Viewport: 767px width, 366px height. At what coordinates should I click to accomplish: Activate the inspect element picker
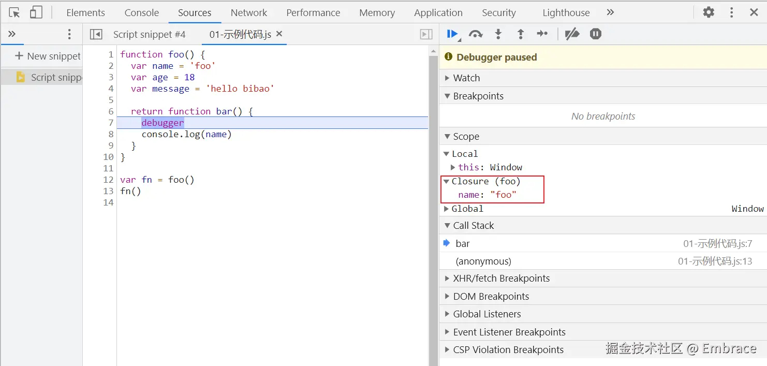click(x=14, y=12)
